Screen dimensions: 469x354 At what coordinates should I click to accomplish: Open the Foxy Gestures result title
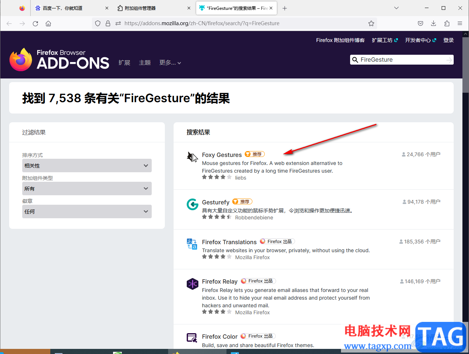coord(222,155)
